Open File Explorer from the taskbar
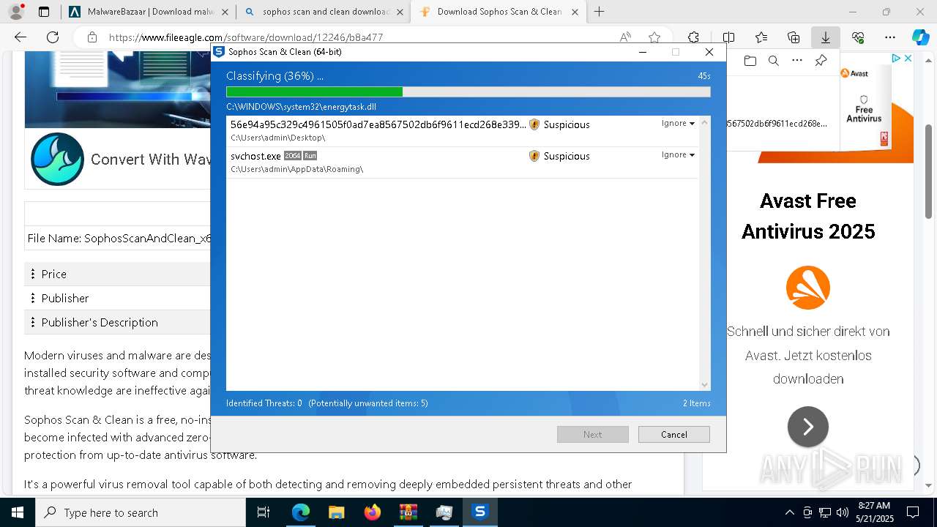937x527 pixels. click(x=336, y=512)
